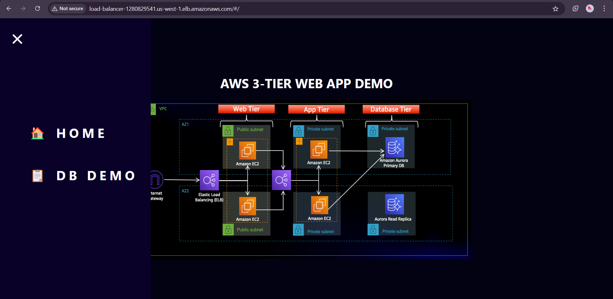This screenshot has height=299, width=613.
Task: Click the app tier auto scaling group icon
Action: point(299,141)
